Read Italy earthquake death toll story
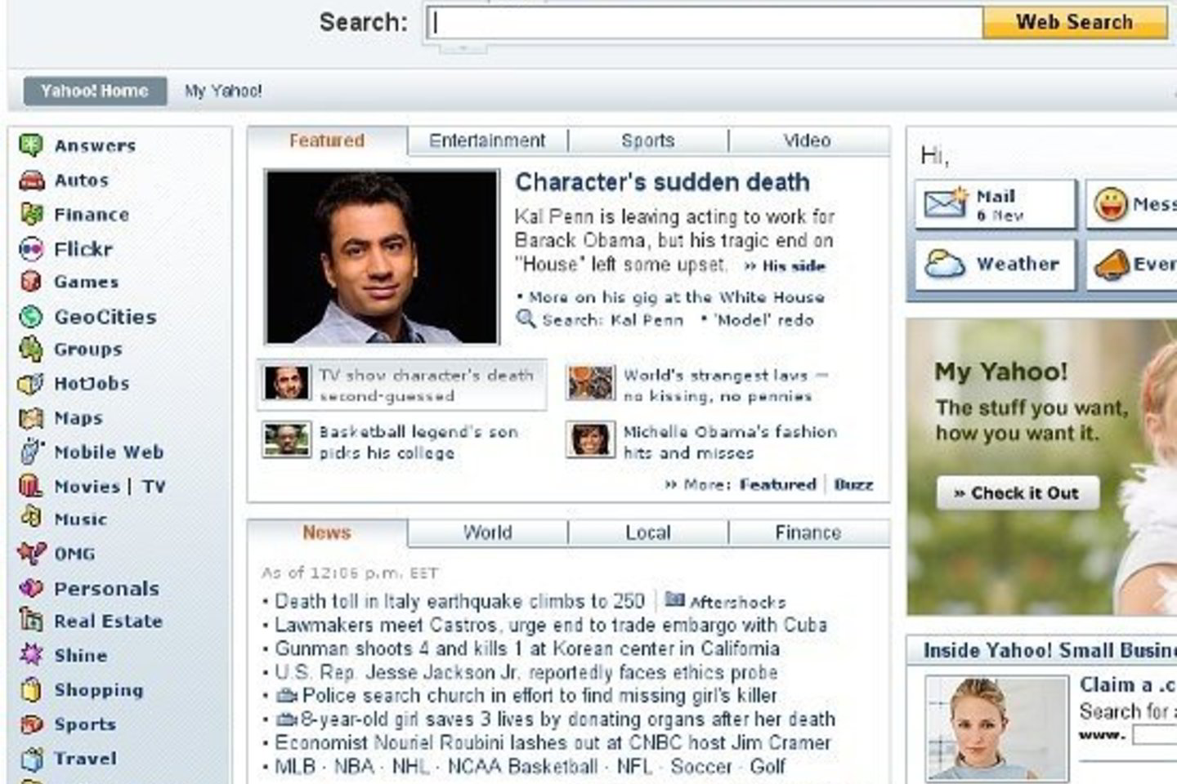This screenshot has height=784, width=1177. [459, 602]
